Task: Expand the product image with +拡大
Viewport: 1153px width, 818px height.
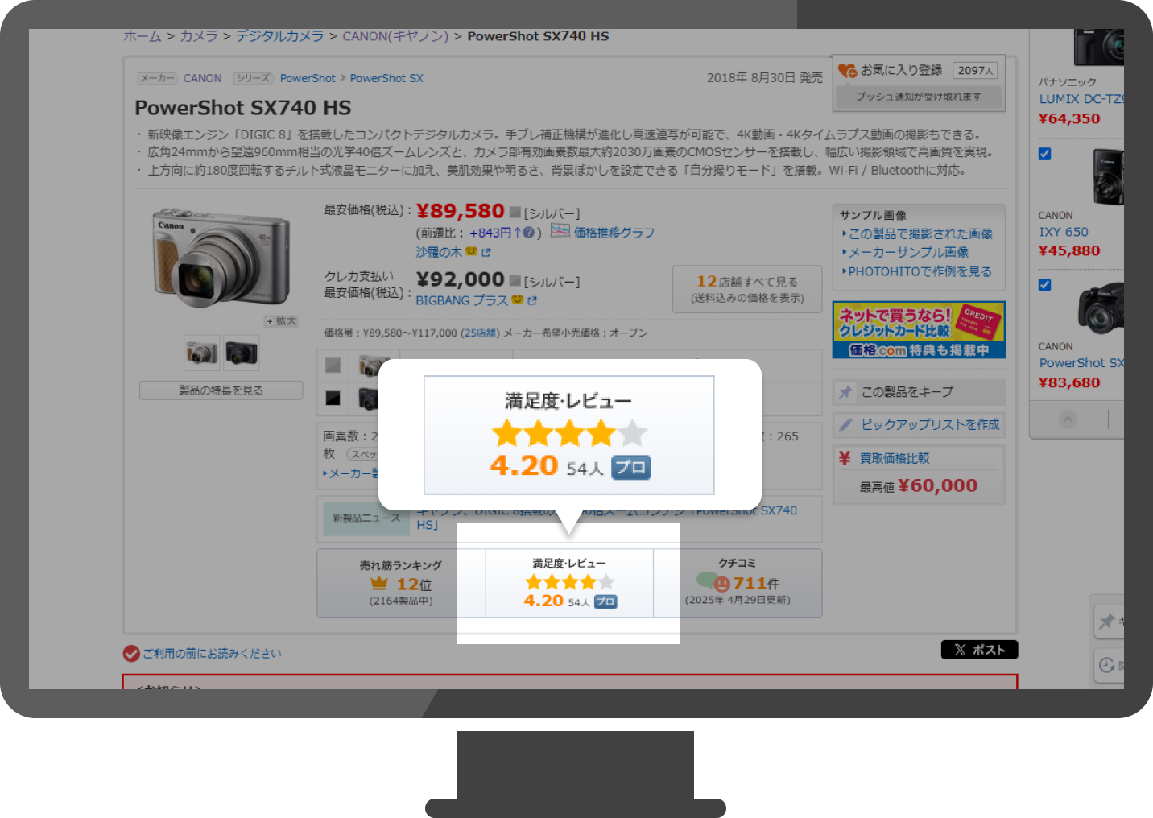Action: [282, 321]
